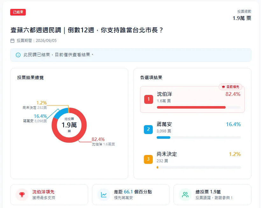Click the blue rank 2 badge for 蔣萬安
261x208 pixels.
[x=148, y=130]
